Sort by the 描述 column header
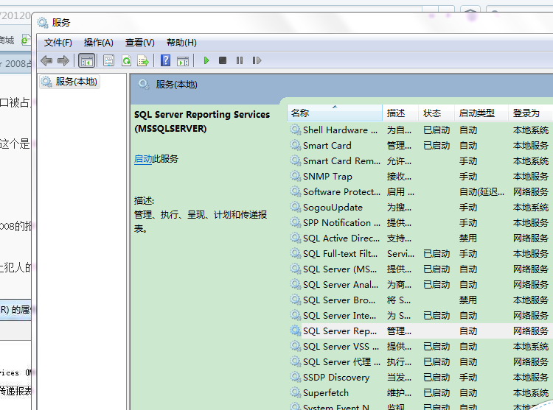553x410 pixels. (400, 113)
